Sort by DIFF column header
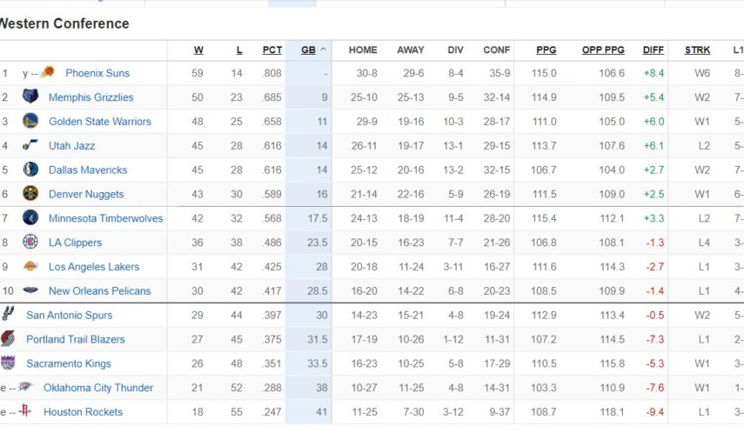 (653, 50)
